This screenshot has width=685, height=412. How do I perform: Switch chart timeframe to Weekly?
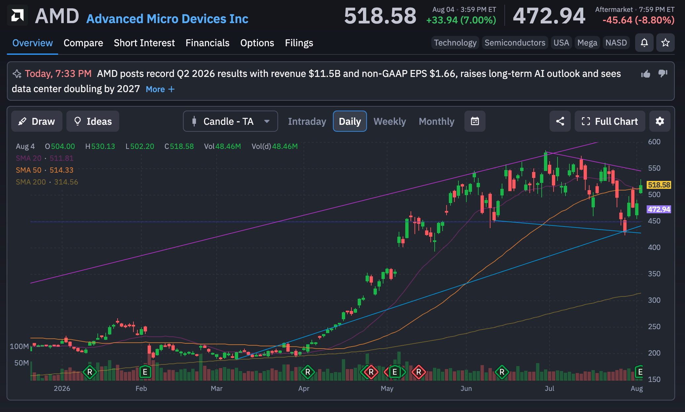(389, 121)
